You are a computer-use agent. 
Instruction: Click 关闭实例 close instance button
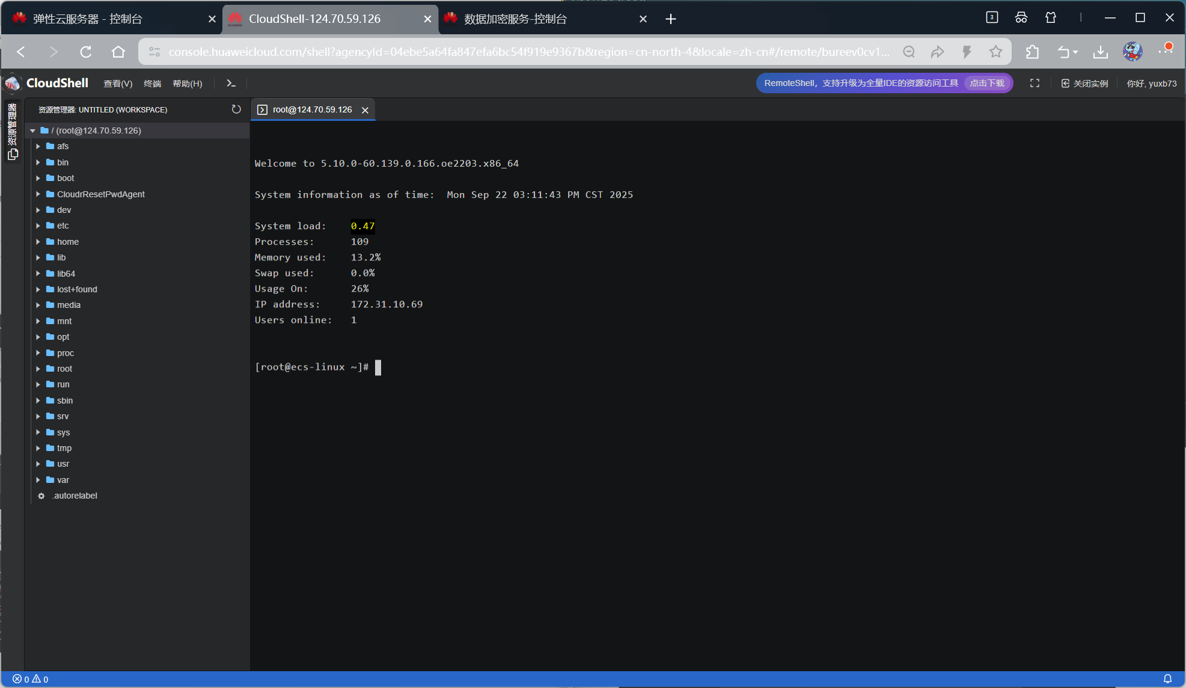coord(1085,84)
